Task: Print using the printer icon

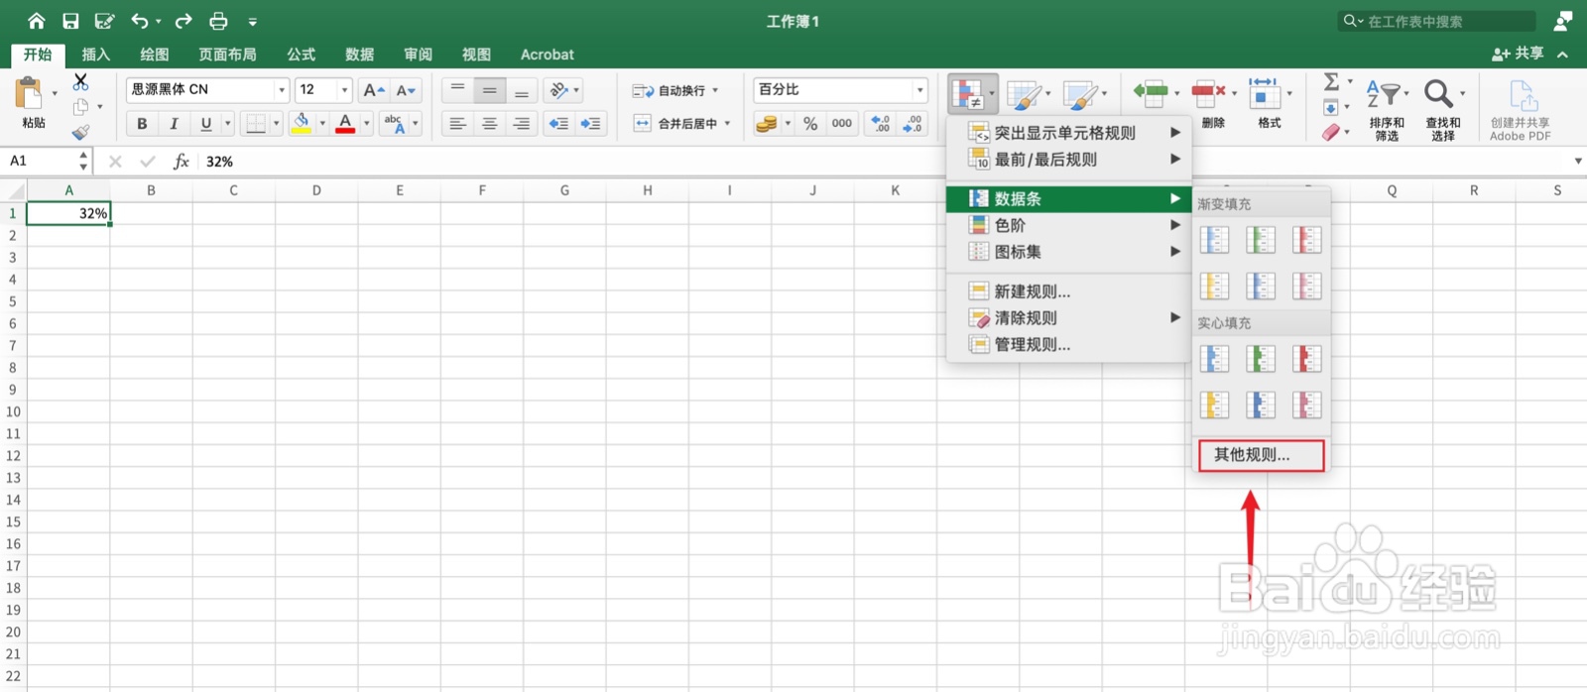Action: click(x=218, y=21)
